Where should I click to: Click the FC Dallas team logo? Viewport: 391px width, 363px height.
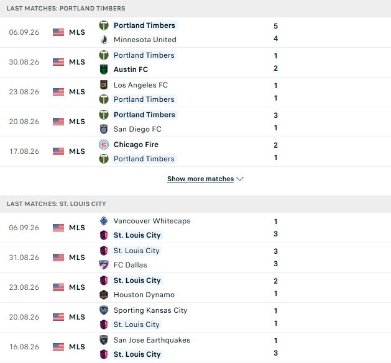[x=104, y=265]
